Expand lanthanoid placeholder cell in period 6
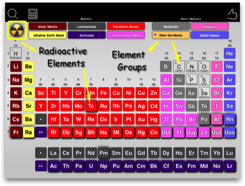The image size is (245, 186). click(41, 119)
